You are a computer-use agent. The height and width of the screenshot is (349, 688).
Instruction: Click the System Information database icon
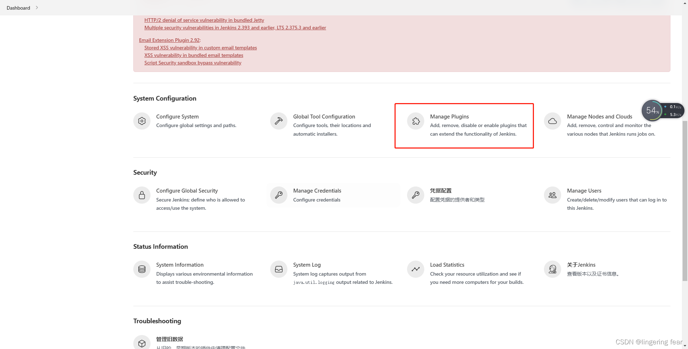pyautogui.click(x=142, y=269)
